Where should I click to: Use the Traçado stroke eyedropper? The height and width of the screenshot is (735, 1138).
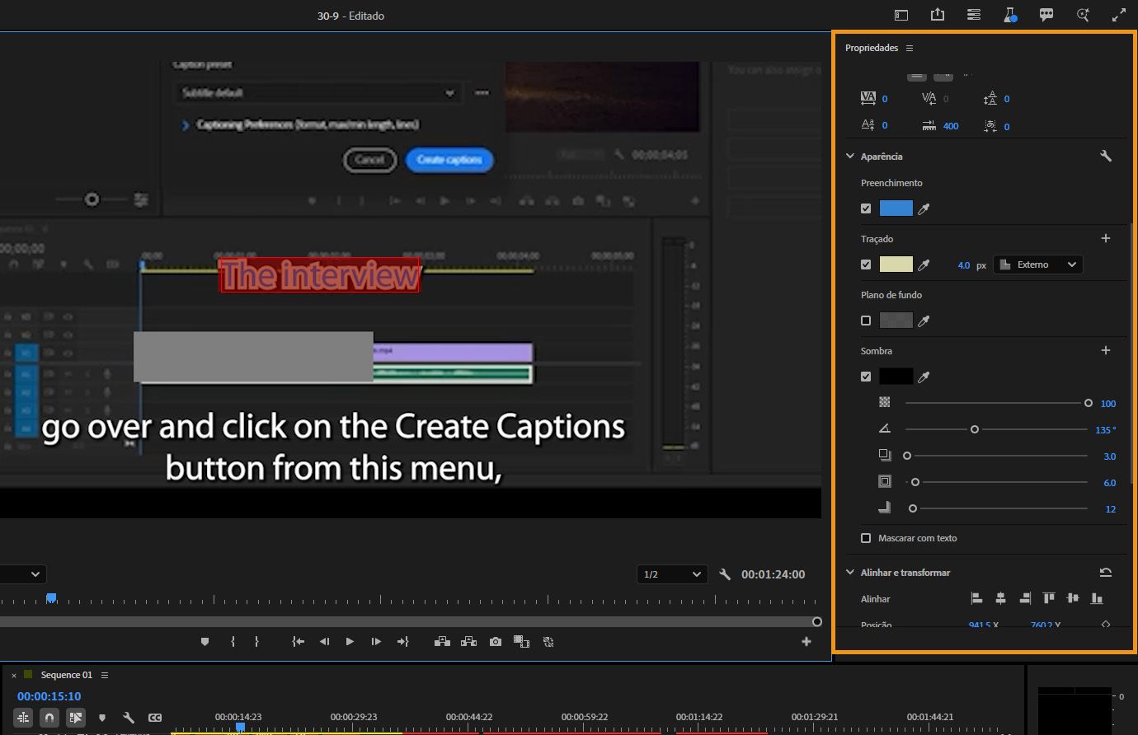(x=924, y=265)
